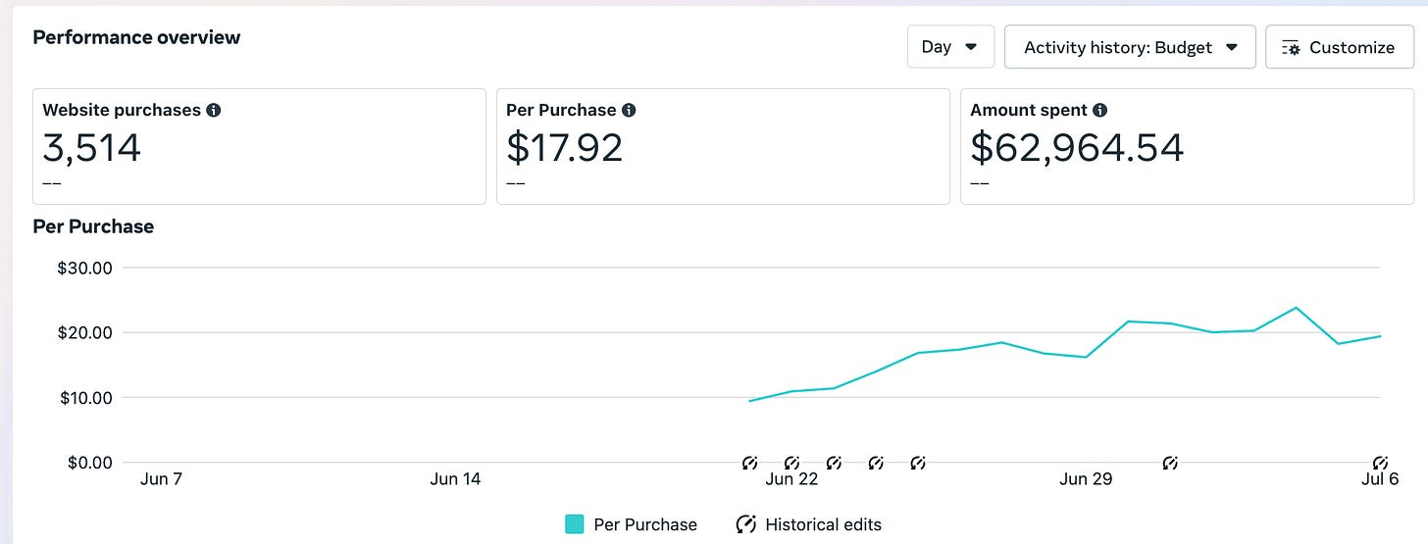The image size is (1428, 544).
Task: Click historical edit marker at Jul 6
Action: [1380, 463]
